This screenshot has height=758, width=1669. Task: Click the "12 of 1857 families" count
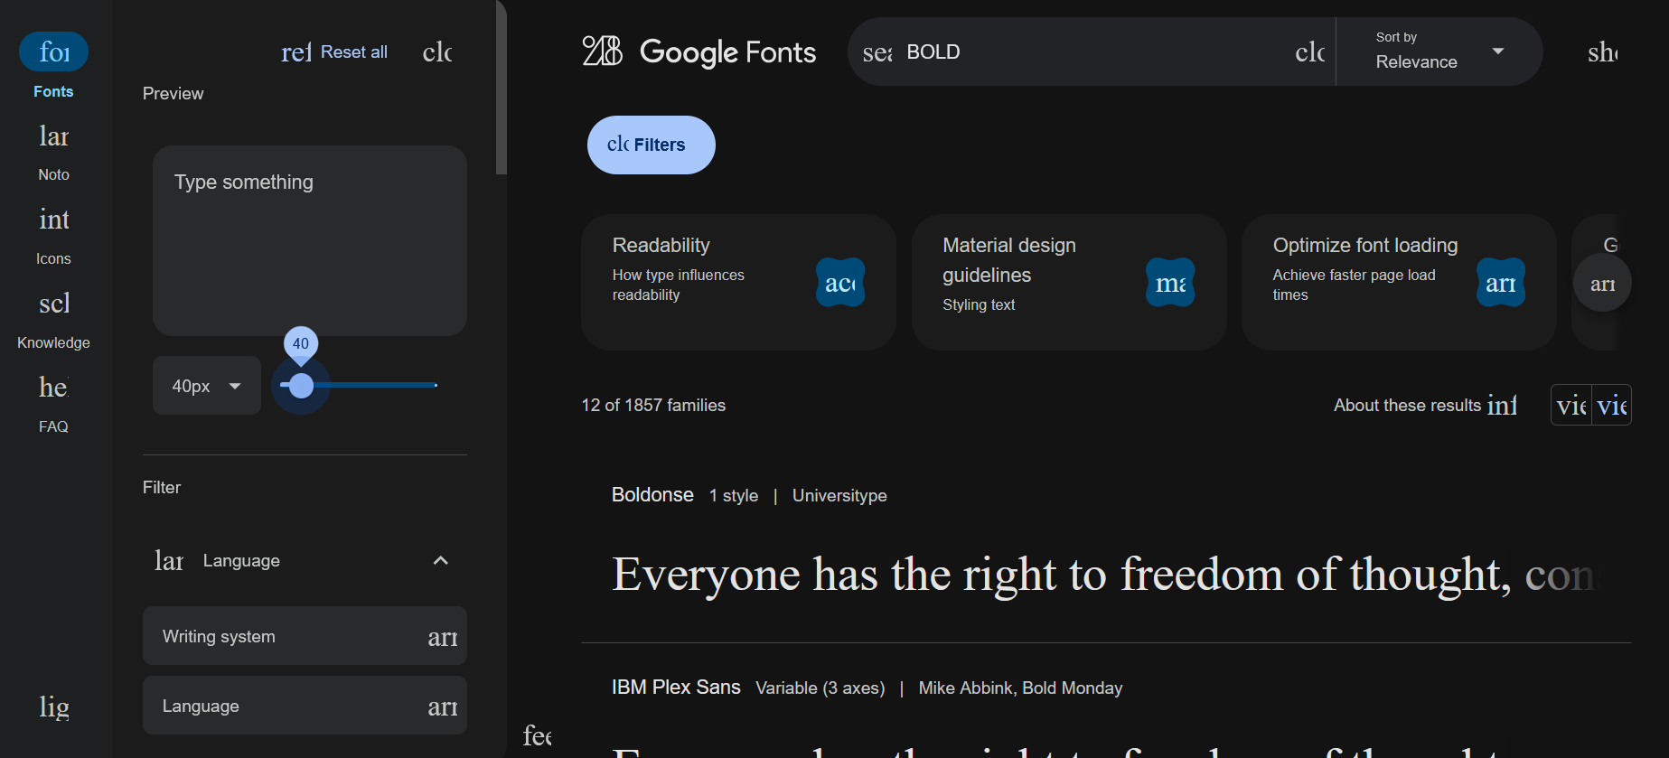653,405
